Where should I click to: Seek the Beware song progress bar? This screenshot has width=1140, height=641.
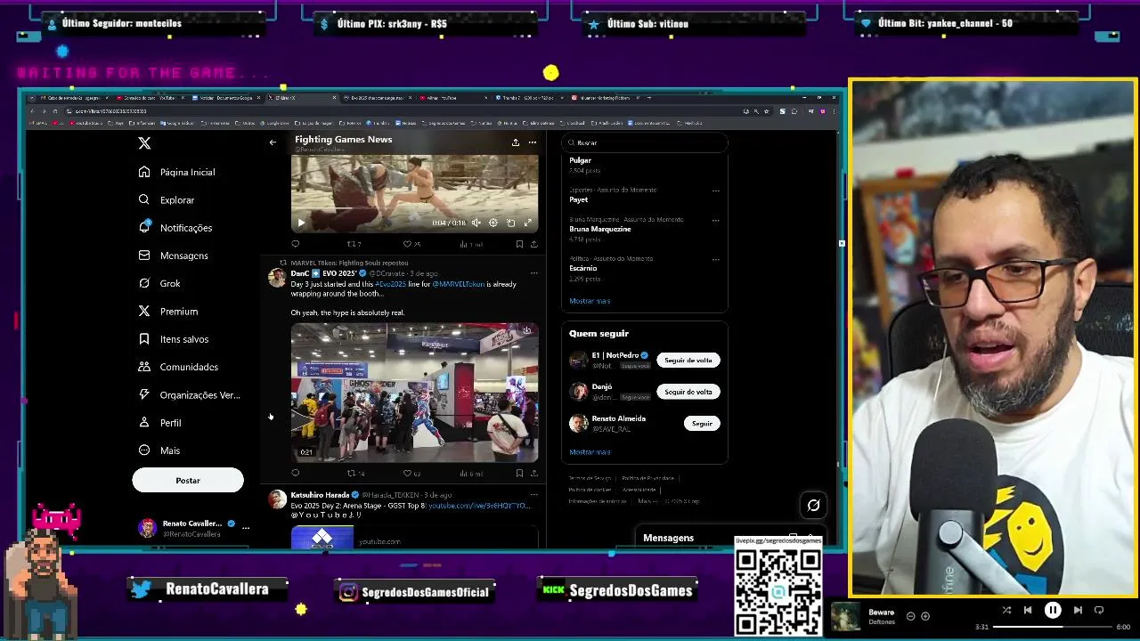pyautogui.click(x=1053, y=627)
